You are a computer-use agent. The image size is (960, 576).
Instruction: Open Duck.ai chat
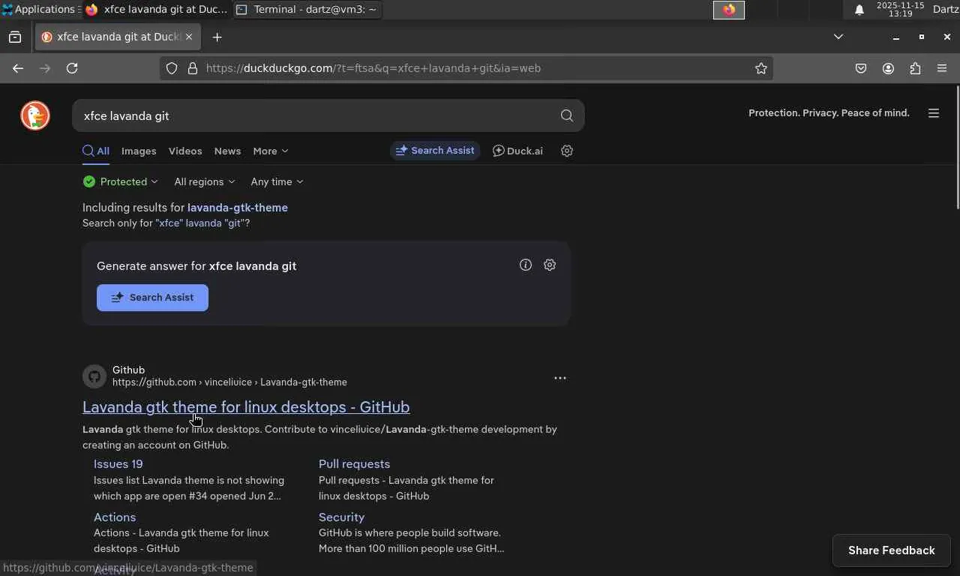517,151
